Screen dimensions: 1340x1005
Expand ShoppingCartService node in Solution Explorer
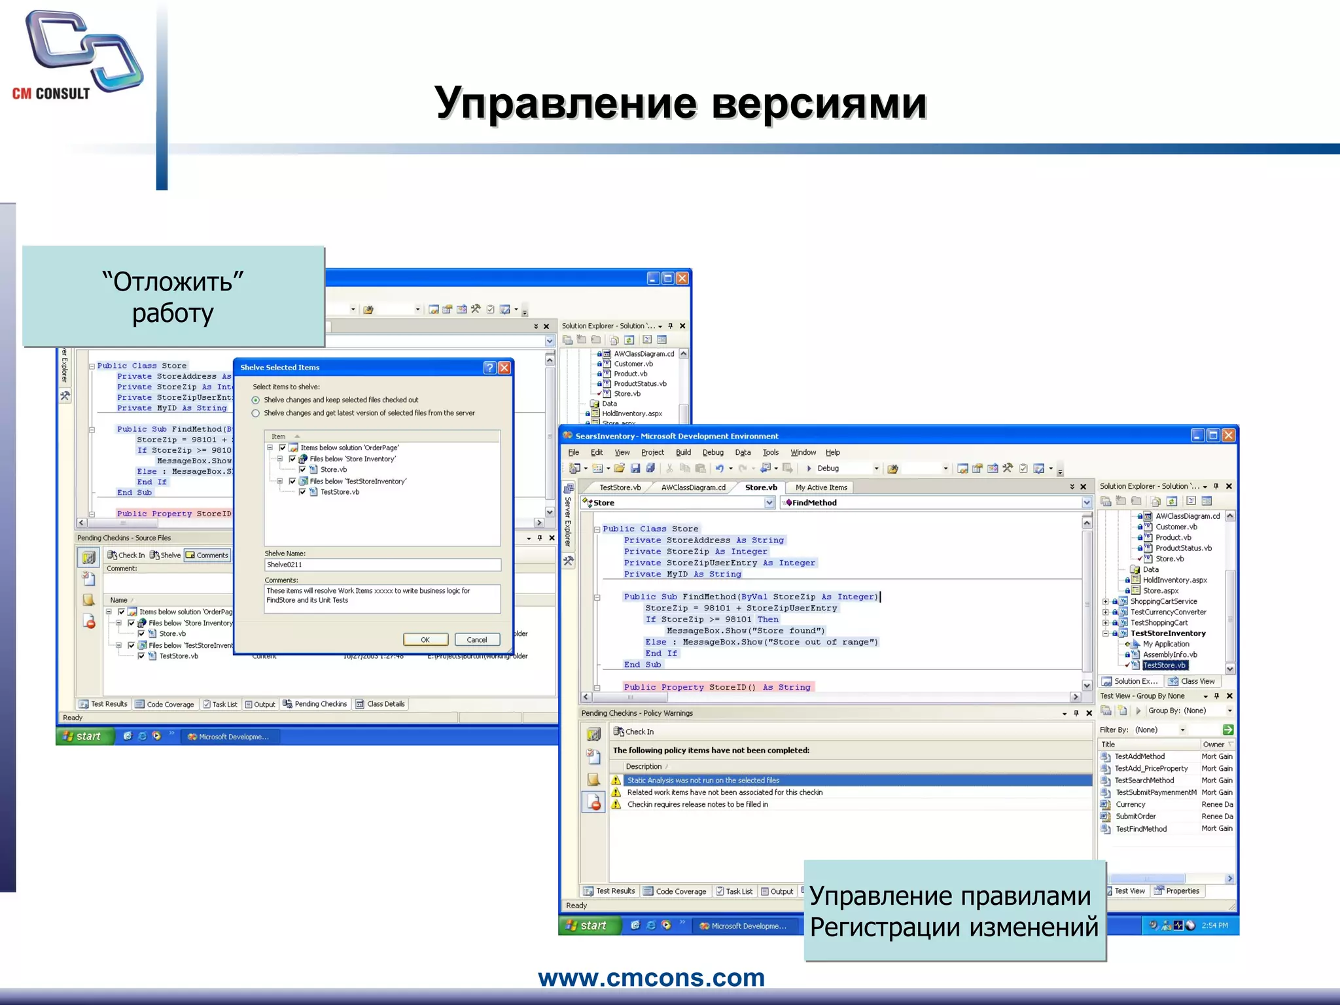pyautogui.click(x=1106, y=602)
